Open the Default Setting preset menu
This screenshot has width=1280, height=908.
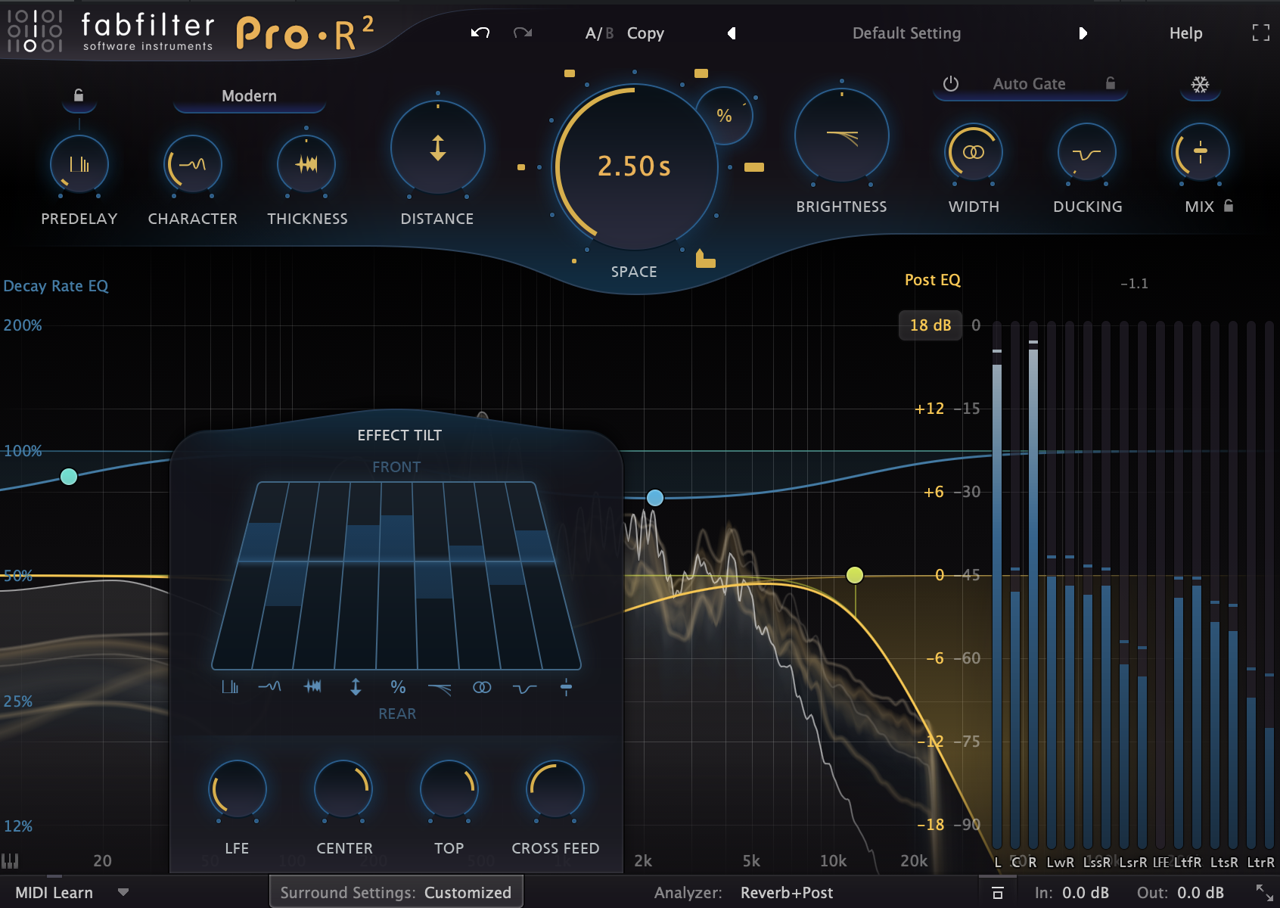(906, 33)
